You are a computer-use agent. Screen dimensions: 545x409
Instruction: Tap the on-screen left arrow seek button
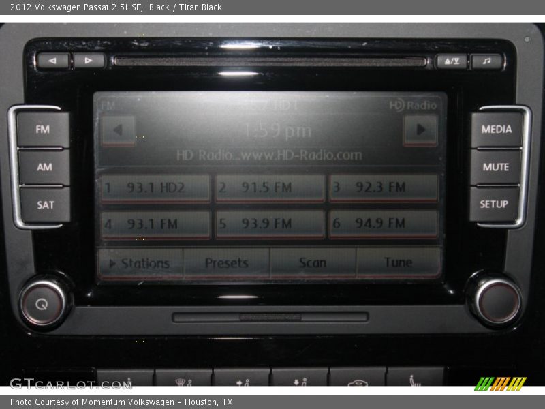[118, 130]
